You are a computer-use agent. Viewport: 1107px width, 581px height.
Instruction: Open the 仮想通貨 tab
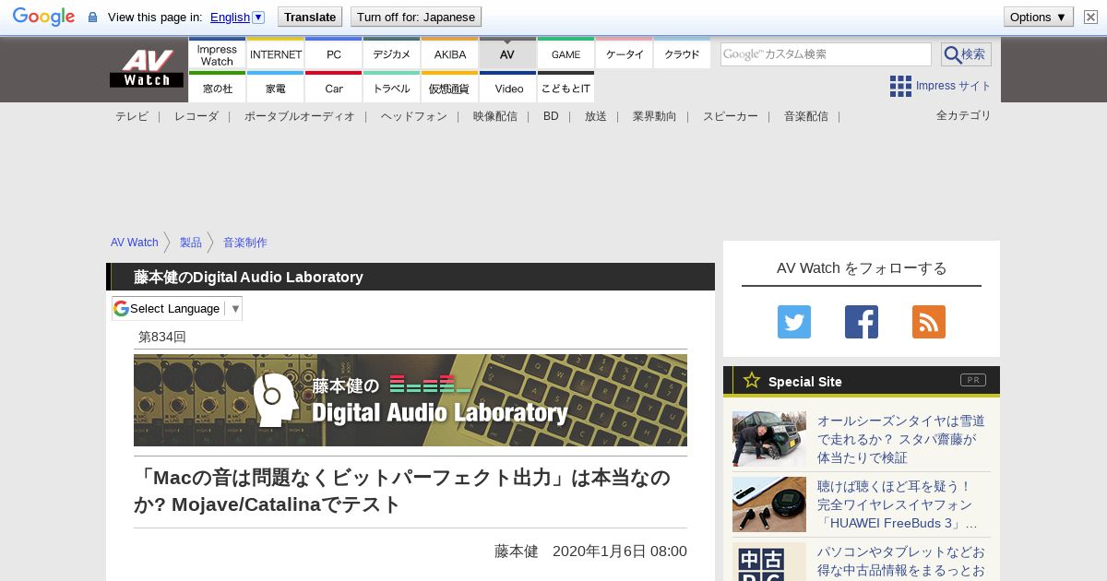click(x=449, y=88)
